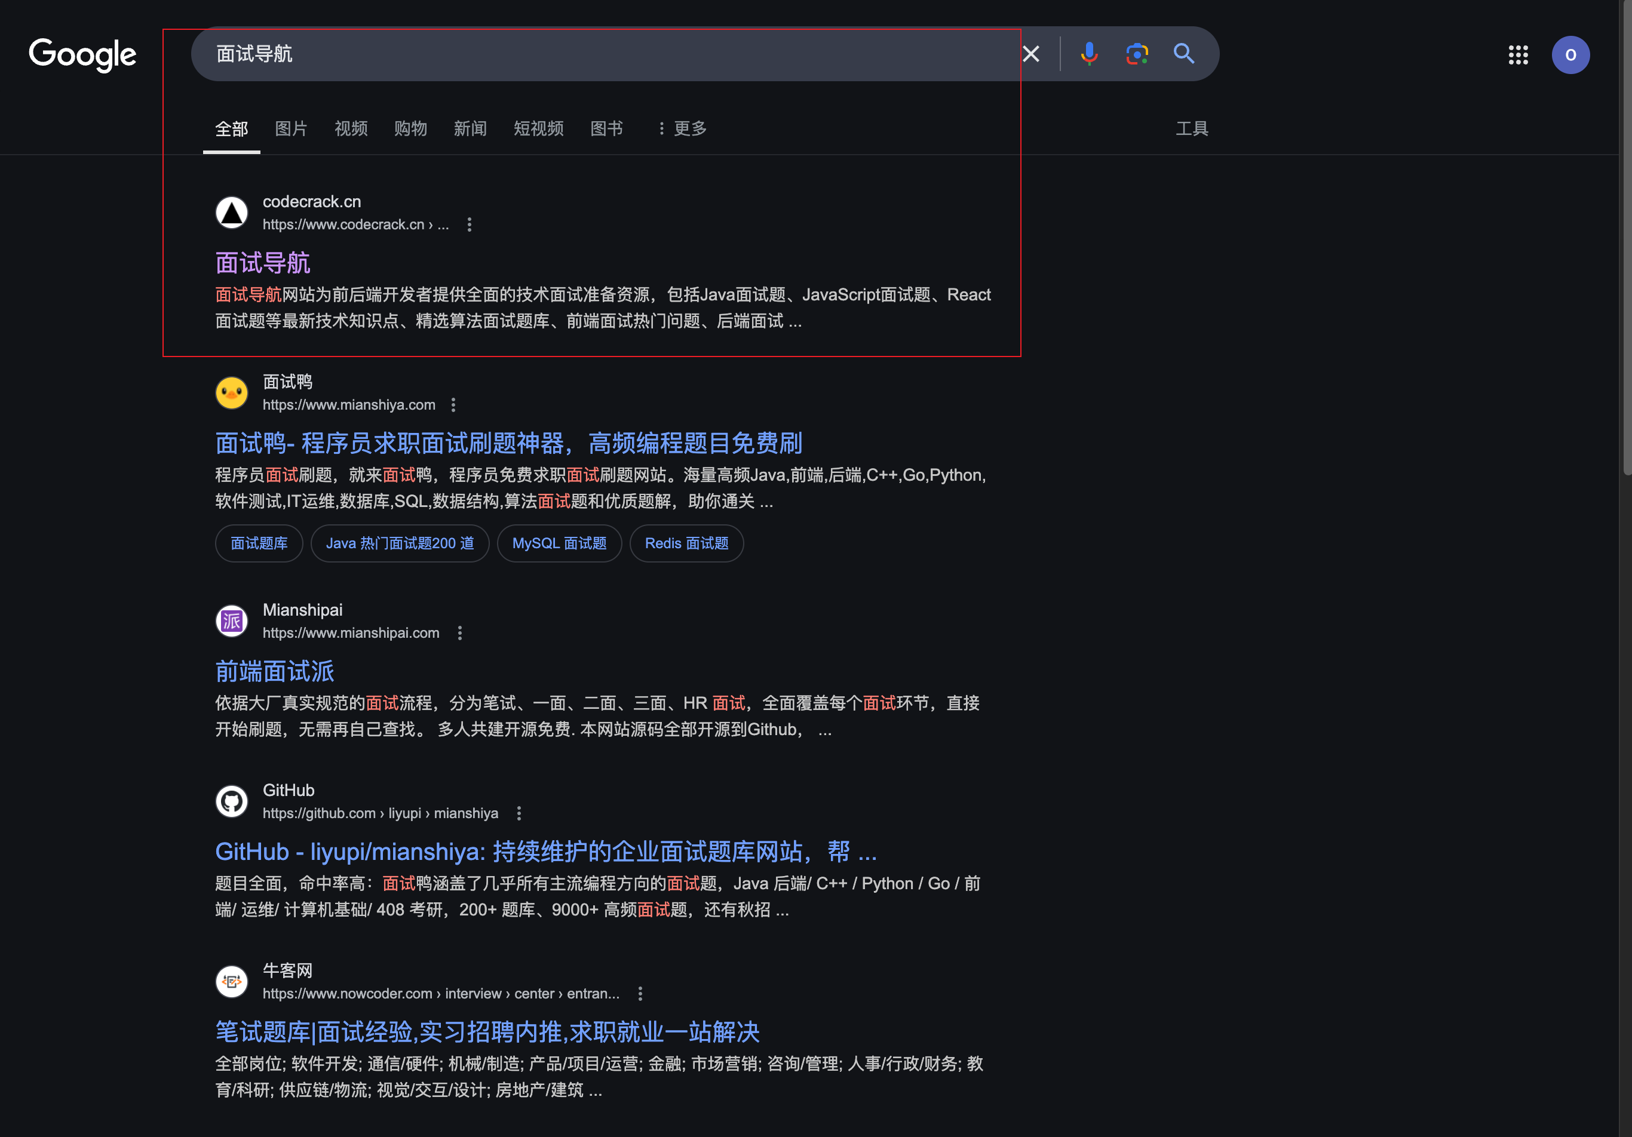Viewport: 1632px width, 1137px height.
Task: Click the MySQL 面试题 chip
Action: point(559,543)
